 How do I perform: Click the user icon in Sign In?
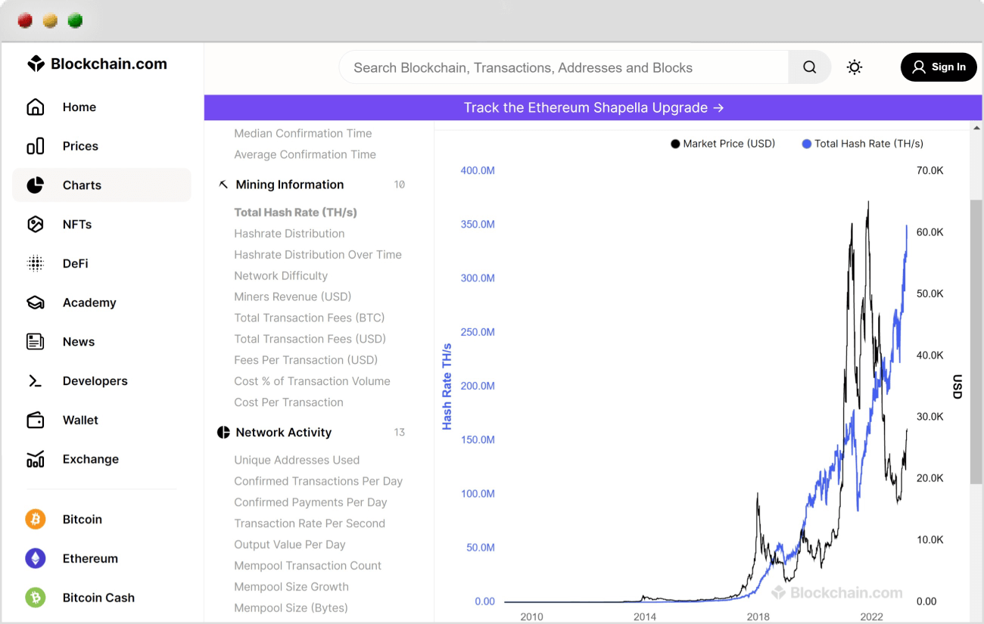coord(919,67)
